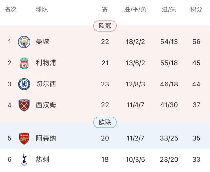Click the 进/失 column header

tap(169, 9)
